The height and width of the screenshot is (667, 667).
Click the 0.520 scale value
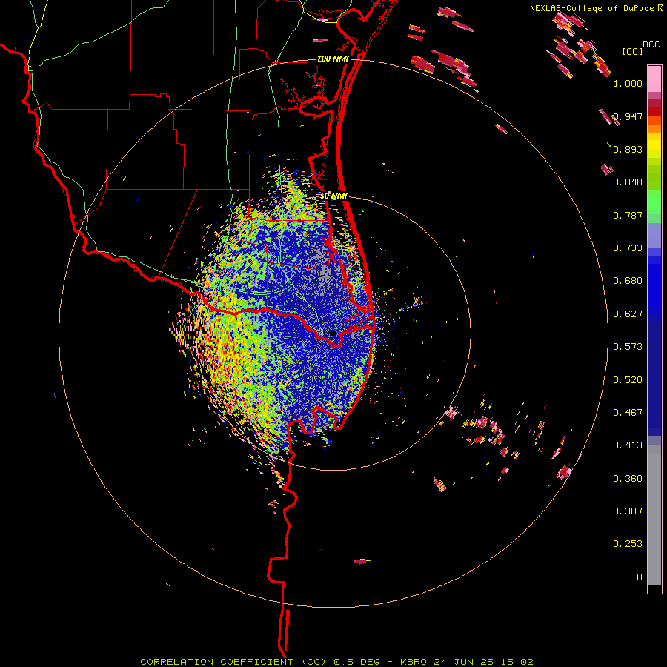(628, 379)
